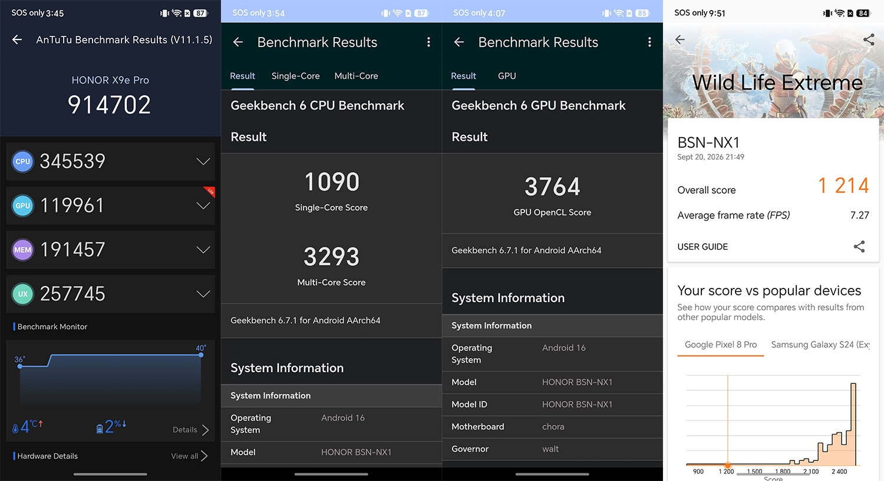This screenshot has width=884, height=481.
Task: Click the battery indicator in 3DMark status bar
Action: tap(863, 13)
